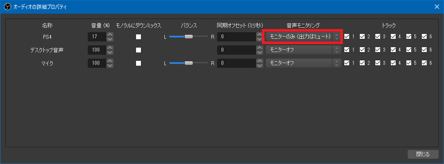The image size is (444, 164).
Task: Decrease デスクトップ音声 volume with down arrow
Action: click(110, 52)
